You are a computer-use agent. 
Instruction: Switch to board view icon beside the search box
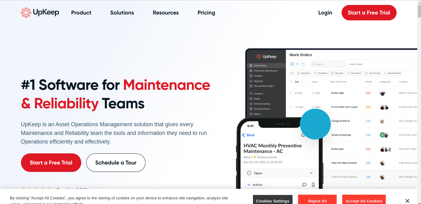point(297,64)
